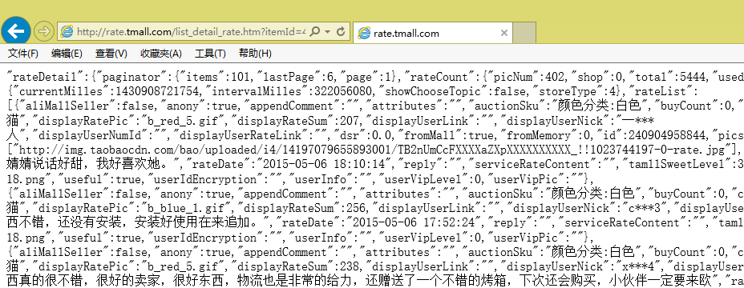Click the user nick "c***3"
Image resolution: width=744 pixels, height=288 pixels.
(644, 209)
